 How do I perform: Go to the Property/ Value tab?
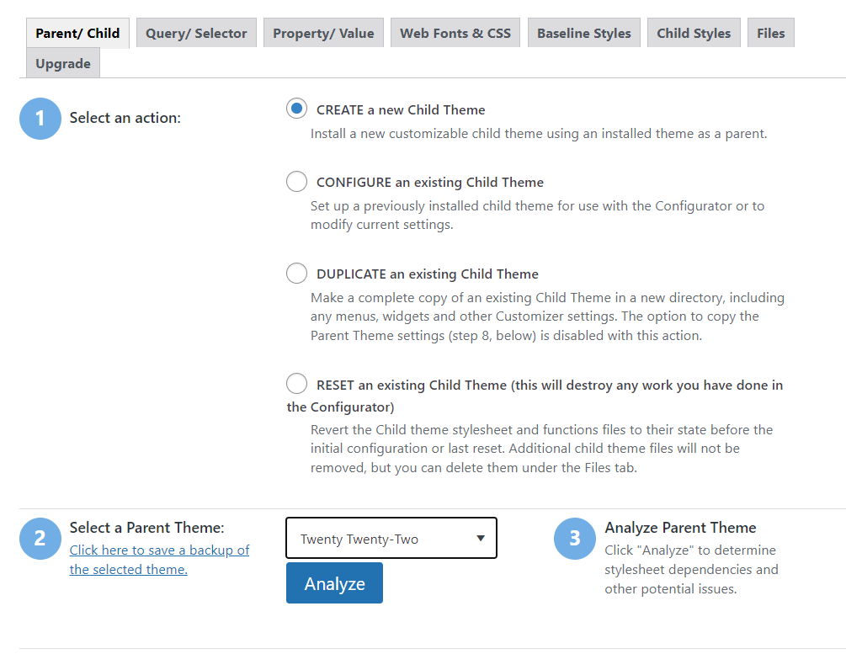(x=323, y=34)
